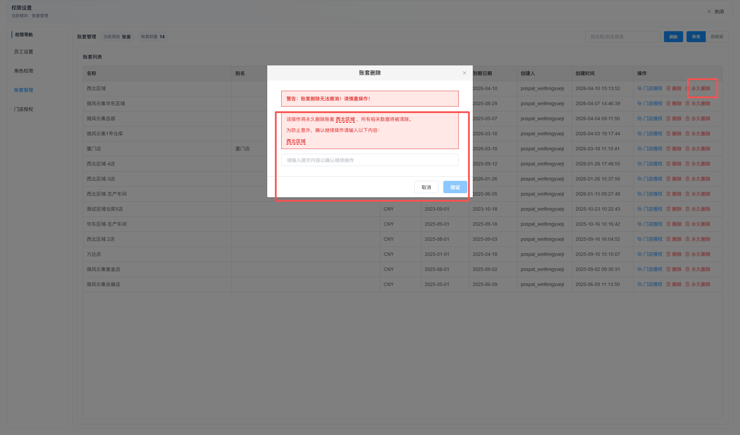The width and height of the screenshot is (740, 435).
Task: Click the 验证 button in dialog
Action: (455, 187)
